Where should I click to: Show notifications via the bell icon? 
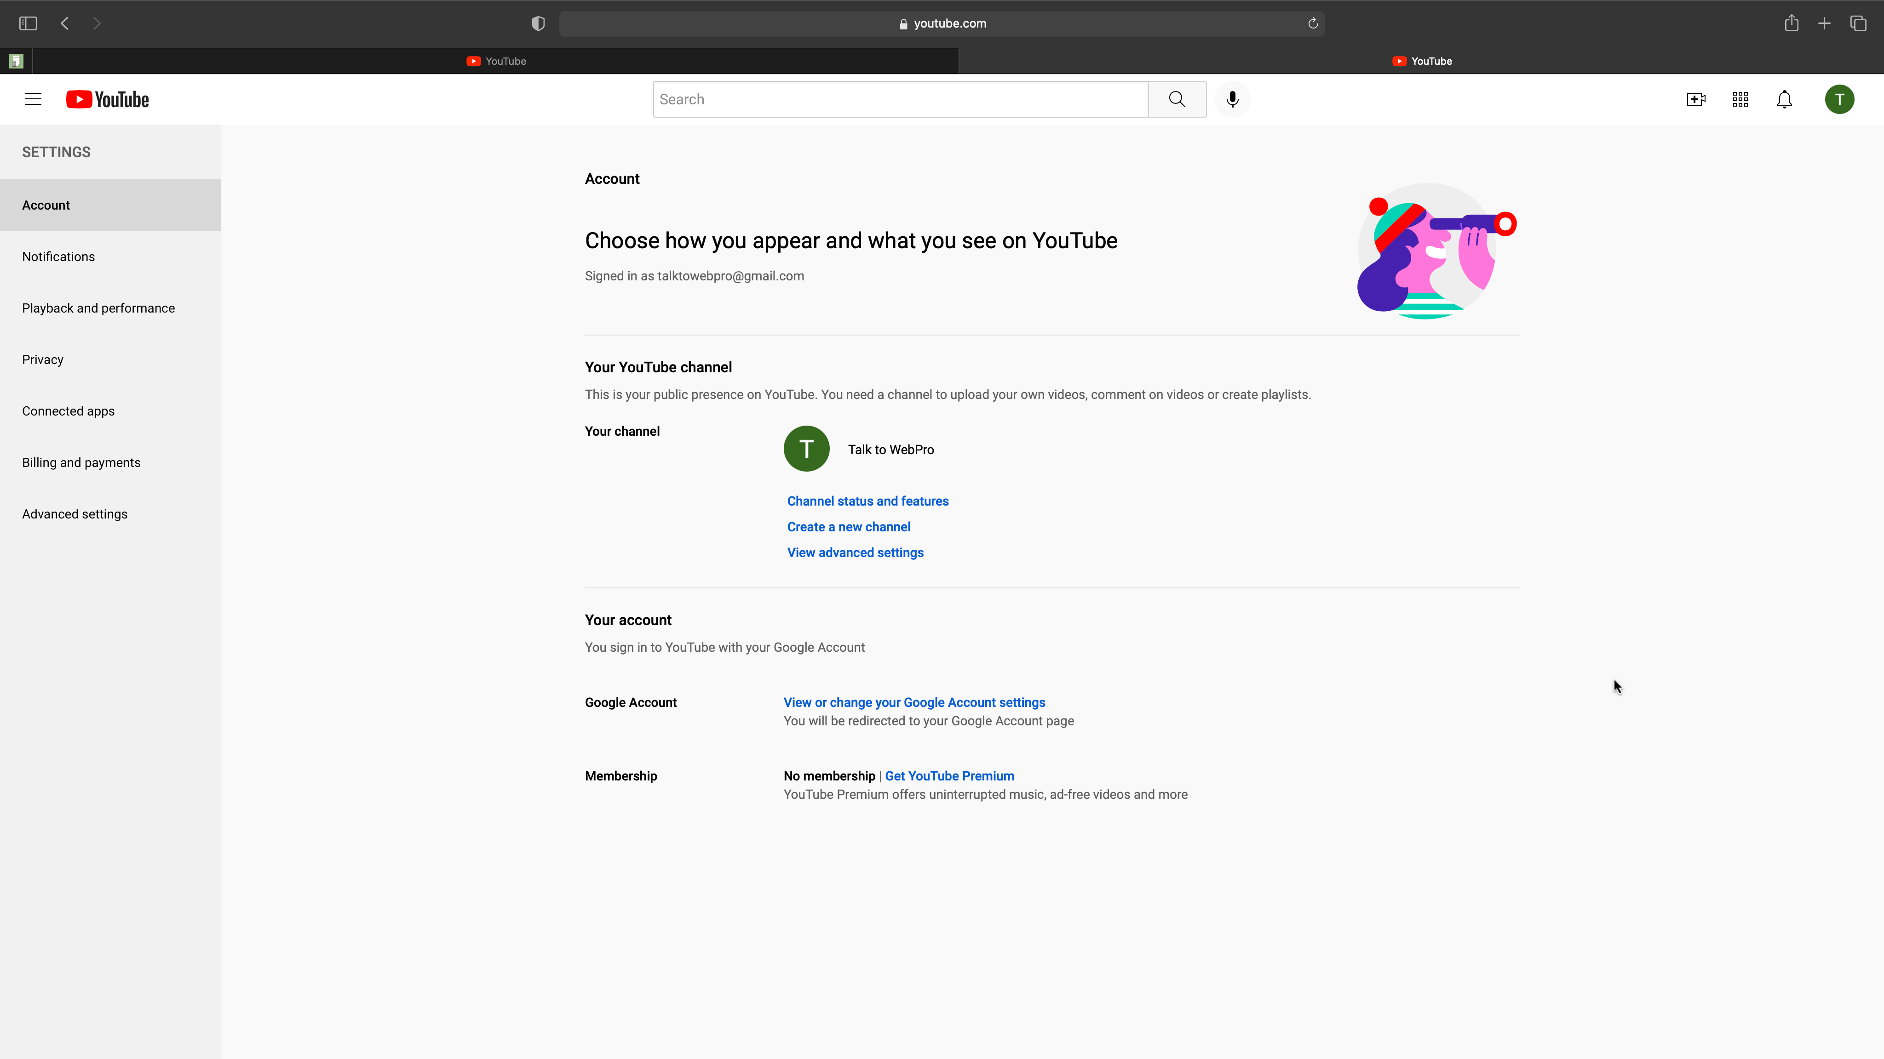(1785, 99)
